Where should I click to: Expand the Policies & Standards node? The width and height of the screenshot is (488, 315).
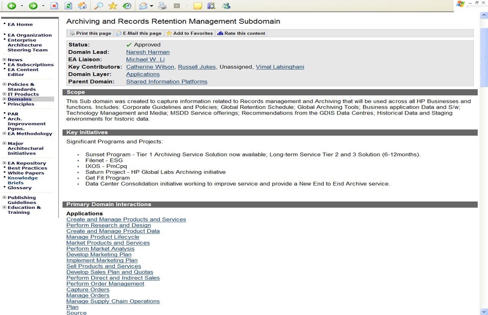point(4,84)
